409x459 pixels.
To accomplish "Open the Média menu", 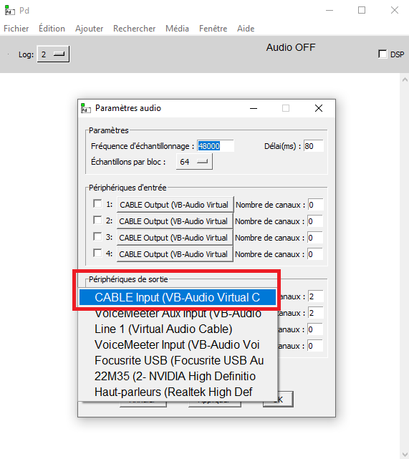I will click(x=177, y=29).
